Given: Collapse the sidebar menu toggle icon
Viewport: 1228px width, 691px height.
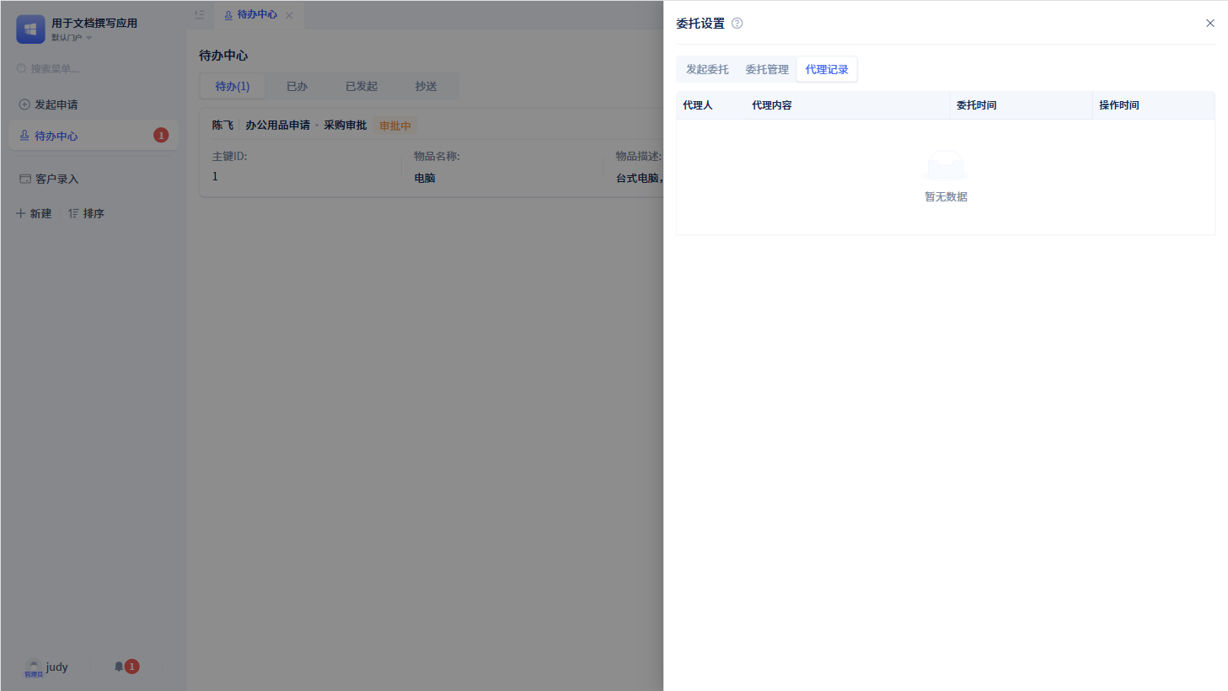Looking at the screenshot, I should [x=200, y=15].
